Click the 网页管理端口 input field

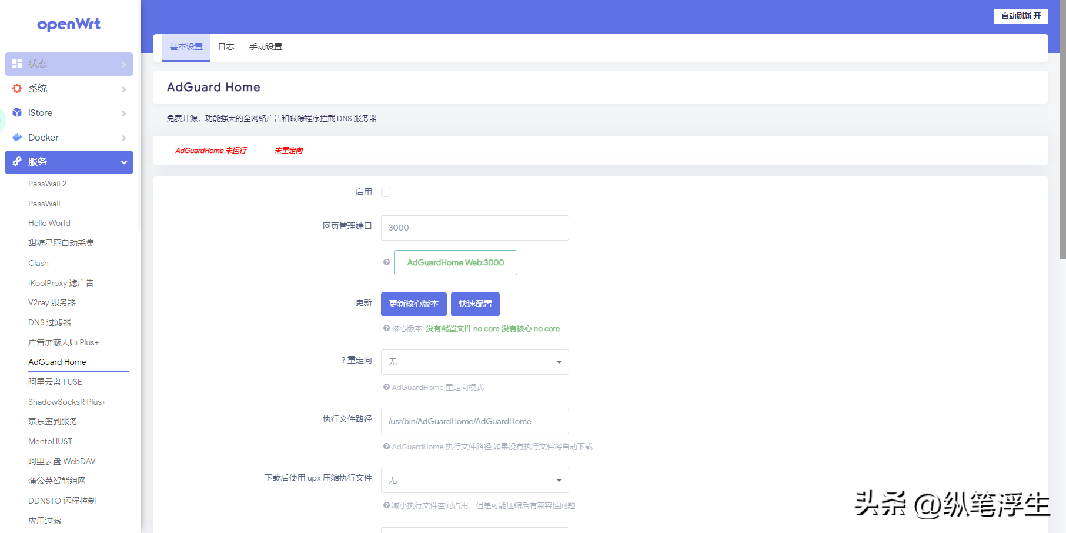[x=475, y=228]
